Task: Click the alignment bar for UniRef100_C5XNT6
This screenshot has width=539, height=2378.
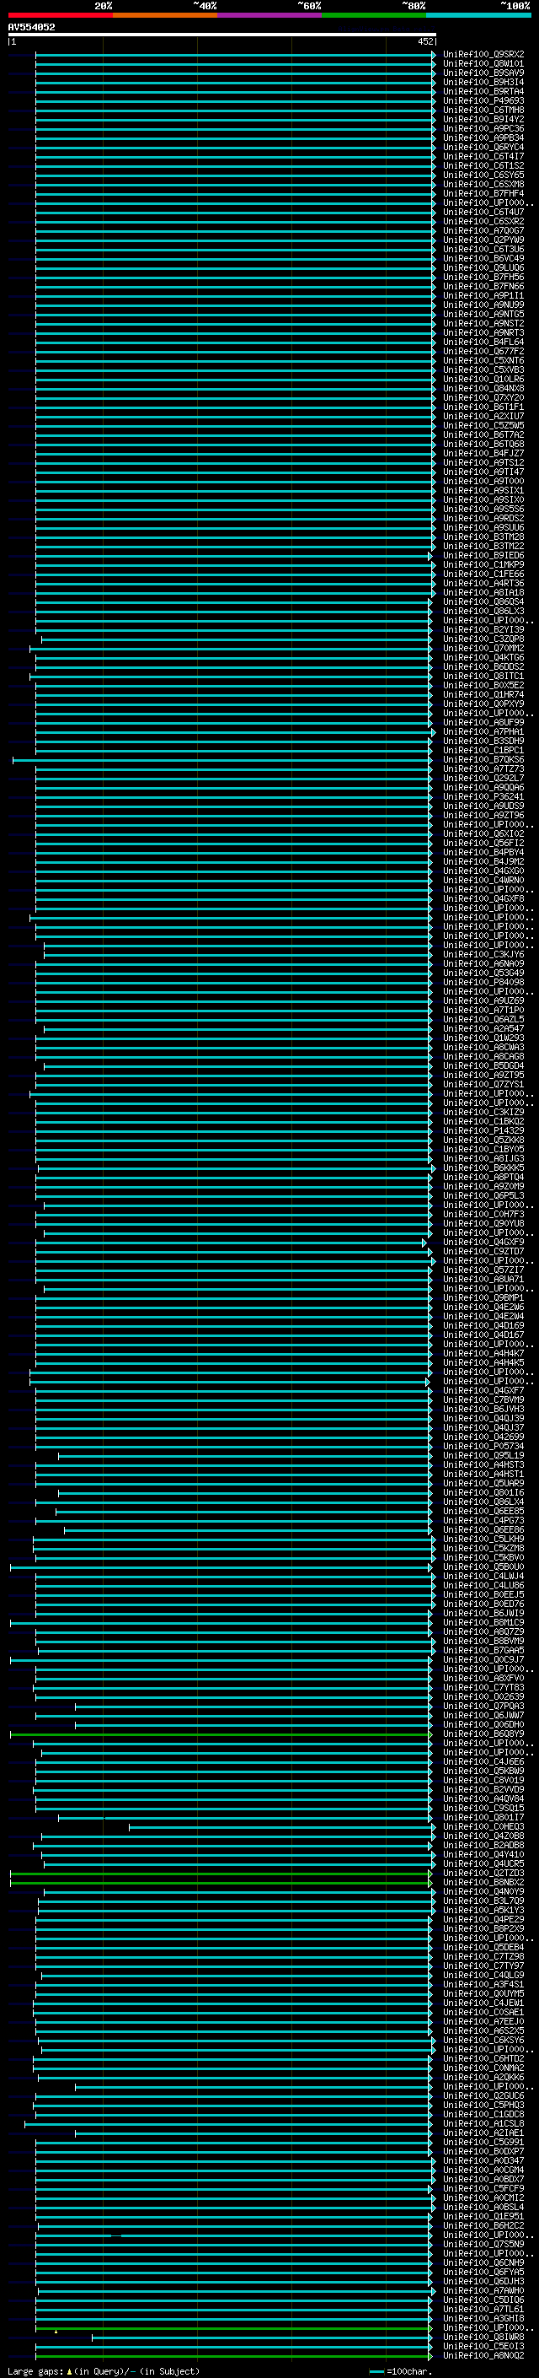Action: click(235, 361)
